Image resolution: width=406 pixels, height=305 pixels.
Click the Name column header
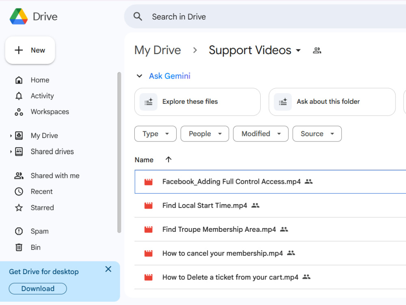pos(144,160)
